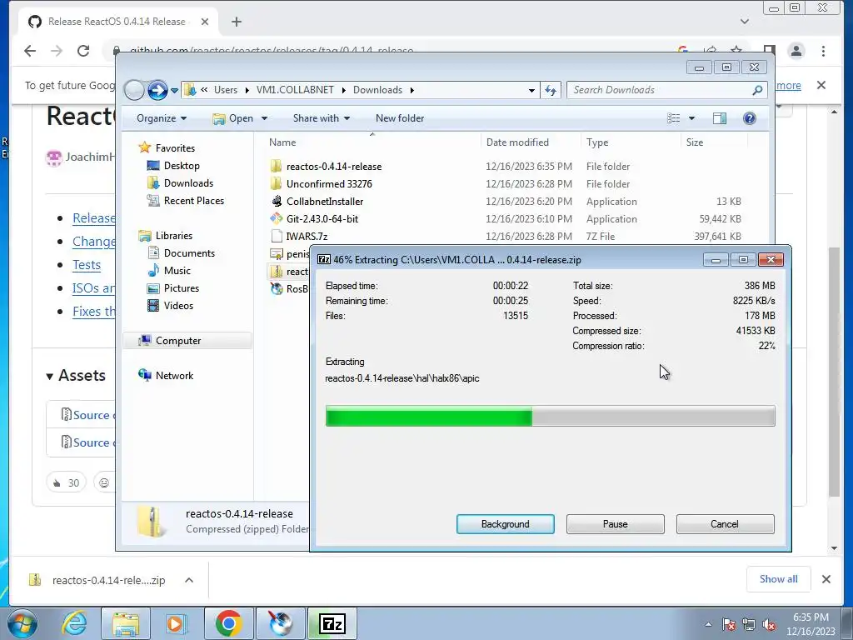Select Desktop in navigation pane

182,166
